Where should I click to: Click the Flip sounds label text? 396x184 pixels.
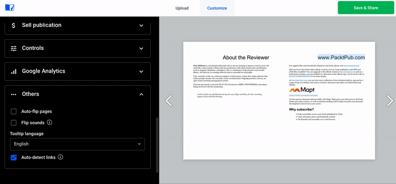33,123
